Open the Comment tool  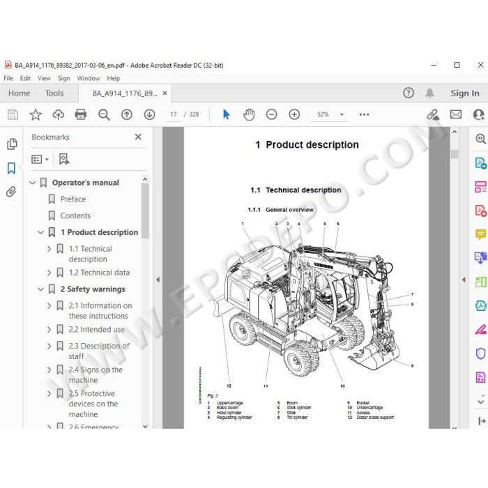click(x=480, y=234)
